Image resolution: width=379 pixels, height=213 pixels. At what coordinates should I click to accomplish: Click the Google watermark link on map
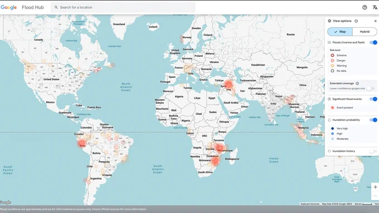pos(6,202)
